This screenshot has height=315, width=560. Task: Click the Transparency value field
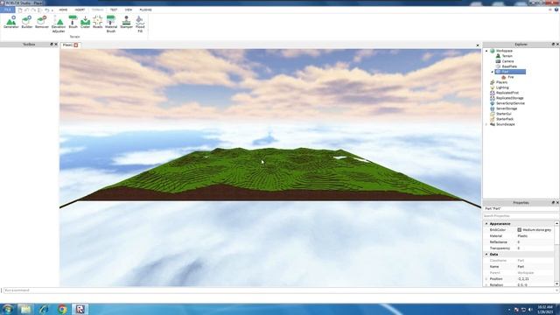pos(535,248)
